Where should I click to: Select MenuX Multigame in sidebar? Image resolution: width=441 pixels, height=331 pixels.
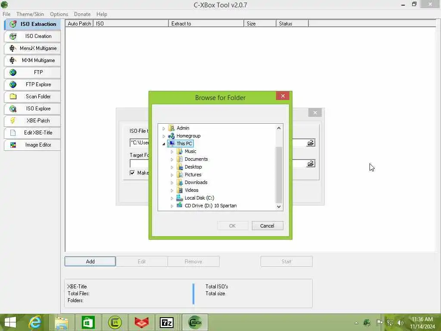point(32,48)
